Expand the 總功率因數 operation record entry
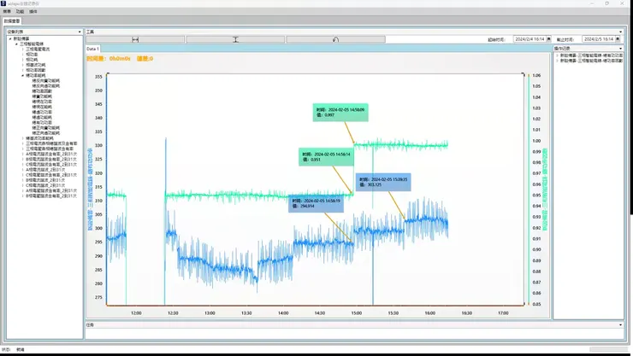This screenshot has height=356, width=633. pyautogui.click(x=558, y=61)
